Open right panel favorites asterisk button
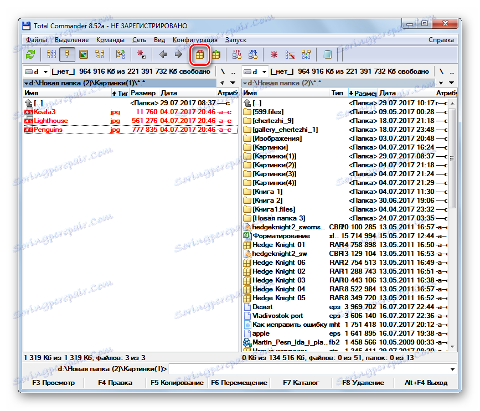 coord(441,83)
